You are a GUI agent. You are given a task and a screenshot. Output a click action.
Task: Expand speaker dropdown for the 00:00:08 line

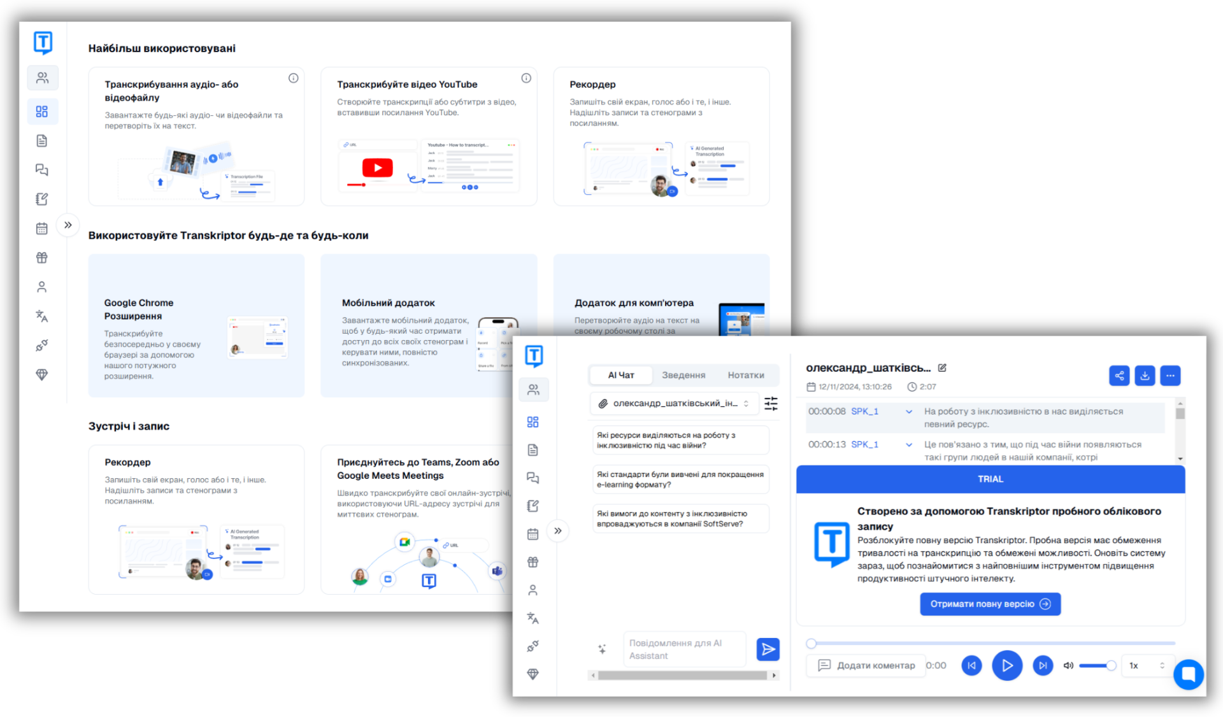(909, 411)
